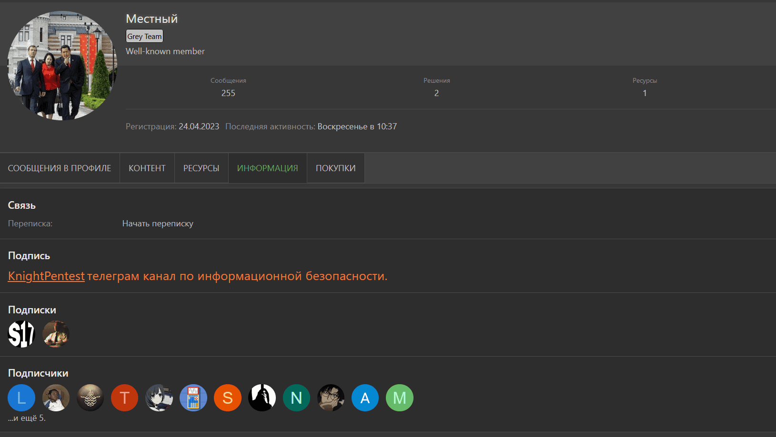Open the KnightPentest signature link
Screen dimensions: 776x437
[46, 276]
